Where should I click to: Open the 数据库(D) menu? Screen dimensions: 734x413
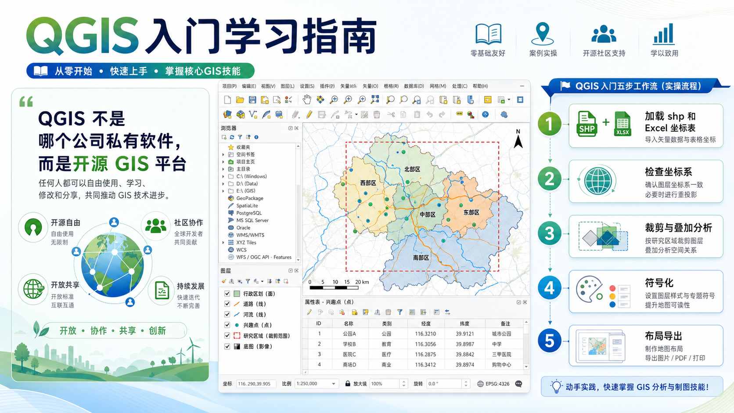[x=414, y=86]
